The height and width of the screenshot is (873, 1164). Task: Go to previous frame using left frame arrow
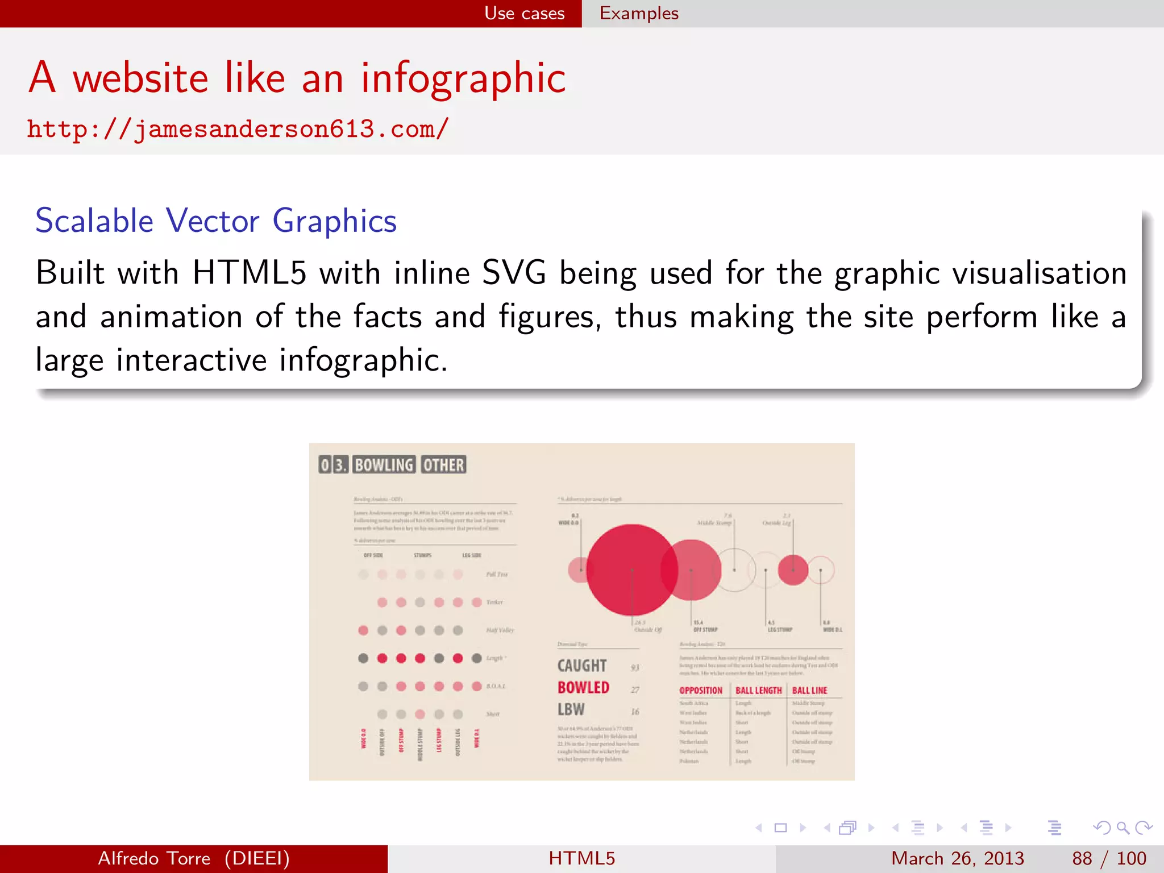pyautogui.click(x=827, y=828)
